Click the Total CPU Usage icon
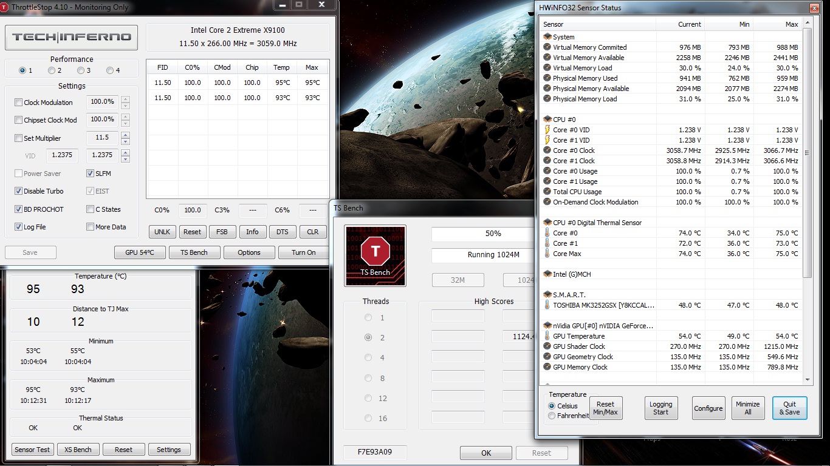 (547, 192)
